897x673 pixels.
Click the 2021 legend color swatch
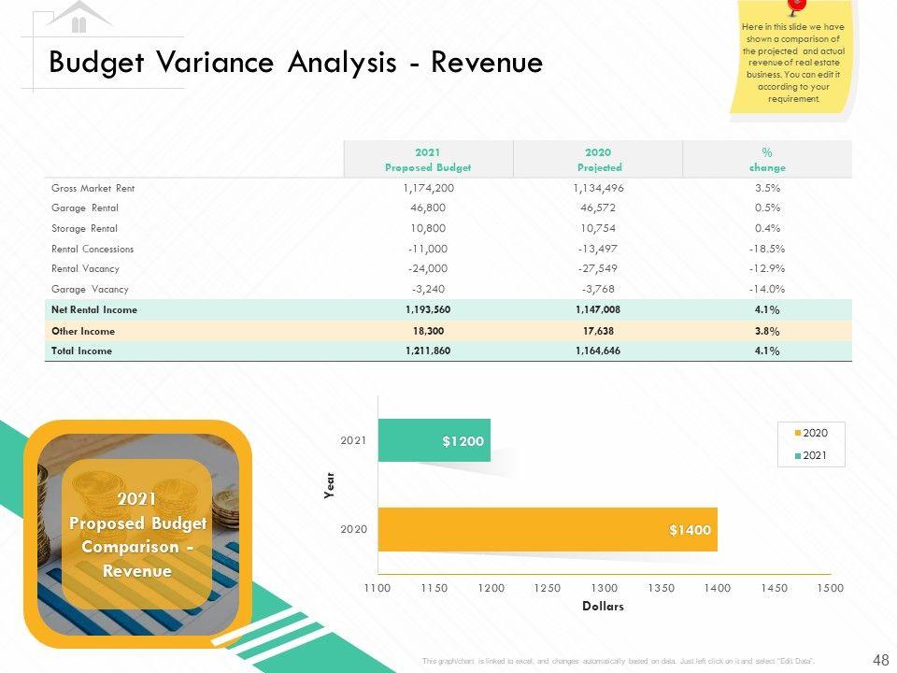pos(798,456)
